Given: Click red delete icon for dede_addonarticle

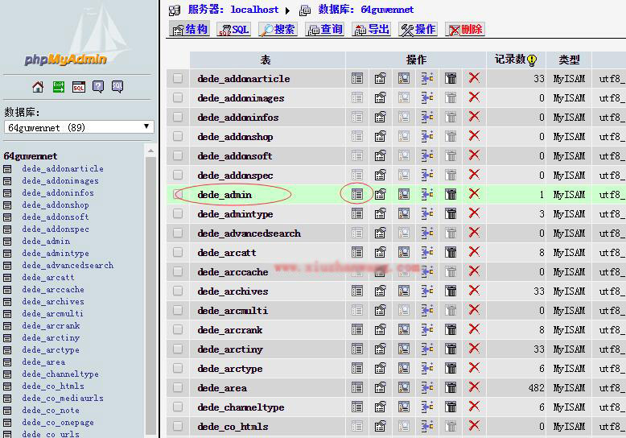Looking at the screenshot, I should [474, 78].
